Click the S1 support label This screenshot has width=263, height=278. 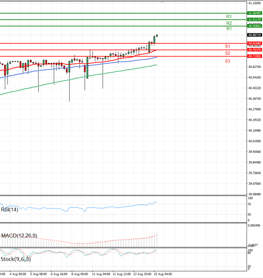click(227, 46)
